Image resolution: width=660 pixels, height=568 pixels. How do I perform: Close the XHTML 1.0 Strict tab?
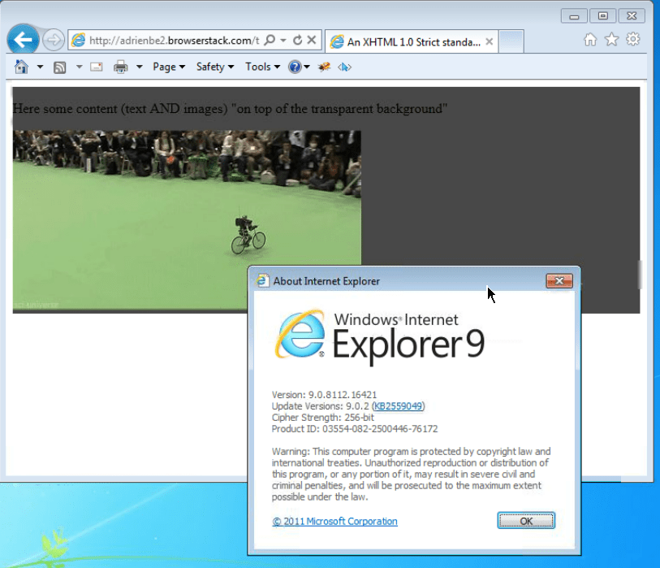point(489,41)
